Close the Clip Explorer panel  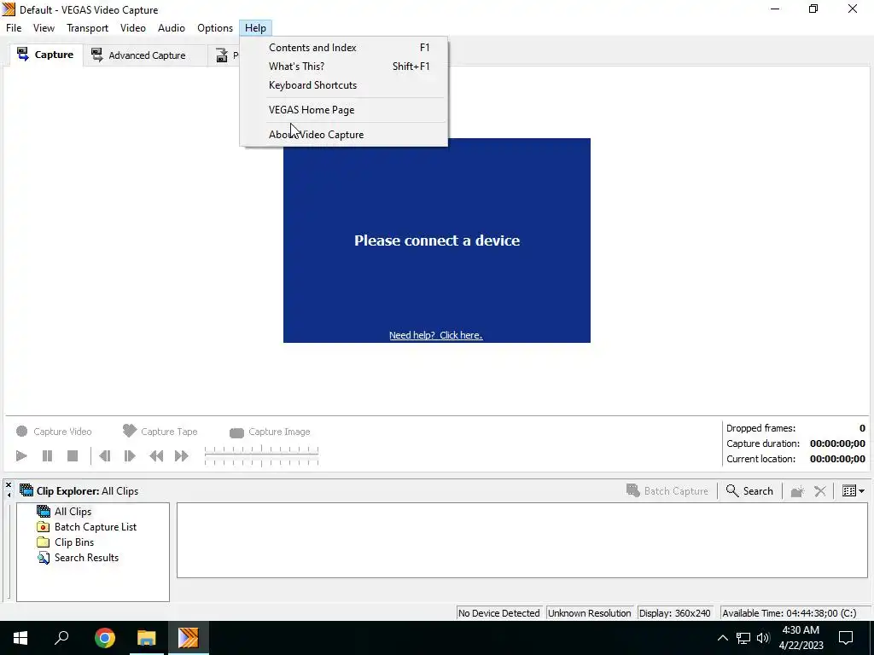(9, 485)
